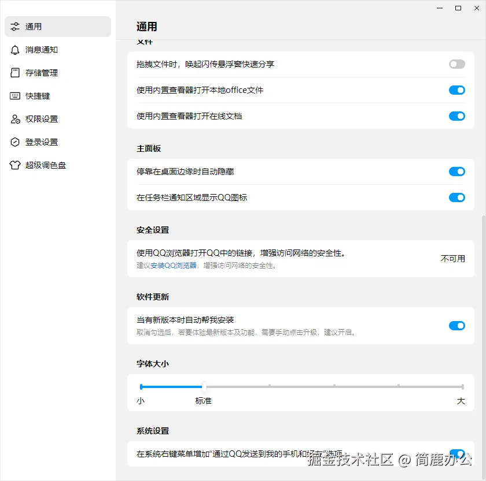Toggle 在任务栏通知区域显示QQ图标 off

pos(456,197)
